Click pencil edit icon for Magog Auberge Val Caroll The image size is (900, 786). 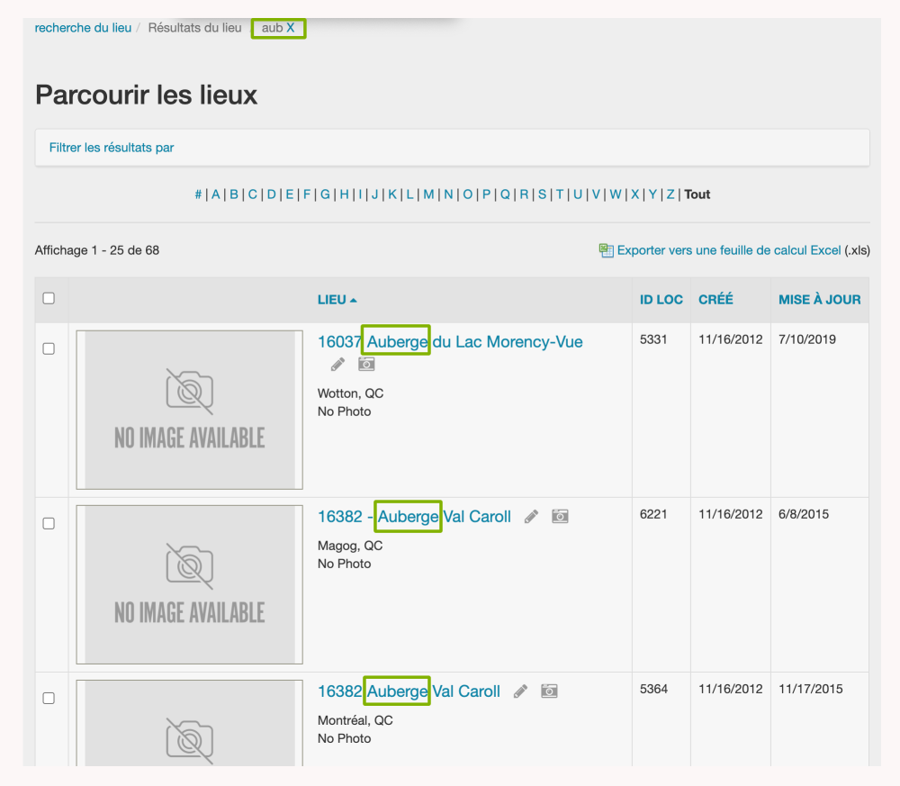pyautogui.click(x=531, y=517)
